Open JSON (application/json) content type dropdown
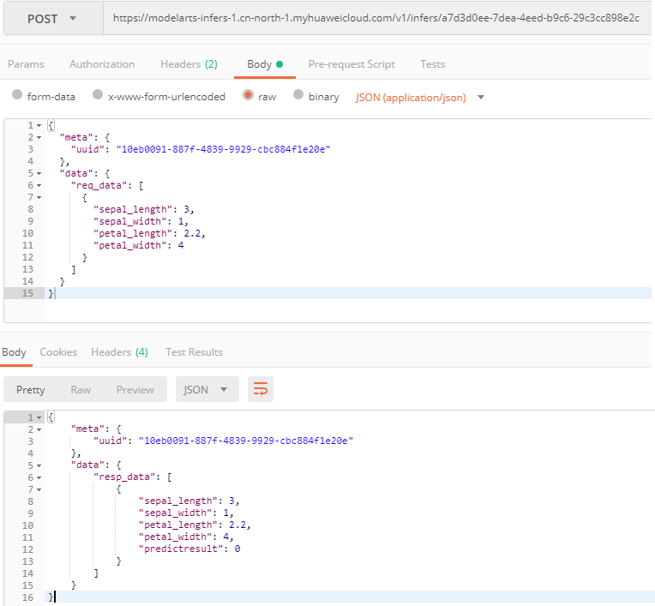The width and height of the screenshot is (655, 606). pyautogui.click(x=420, y=98)
